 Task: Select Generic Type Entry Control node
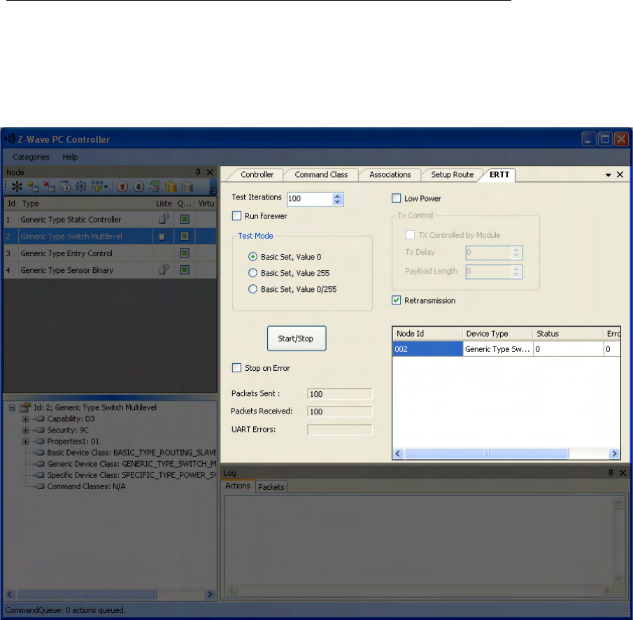[110, 253]
